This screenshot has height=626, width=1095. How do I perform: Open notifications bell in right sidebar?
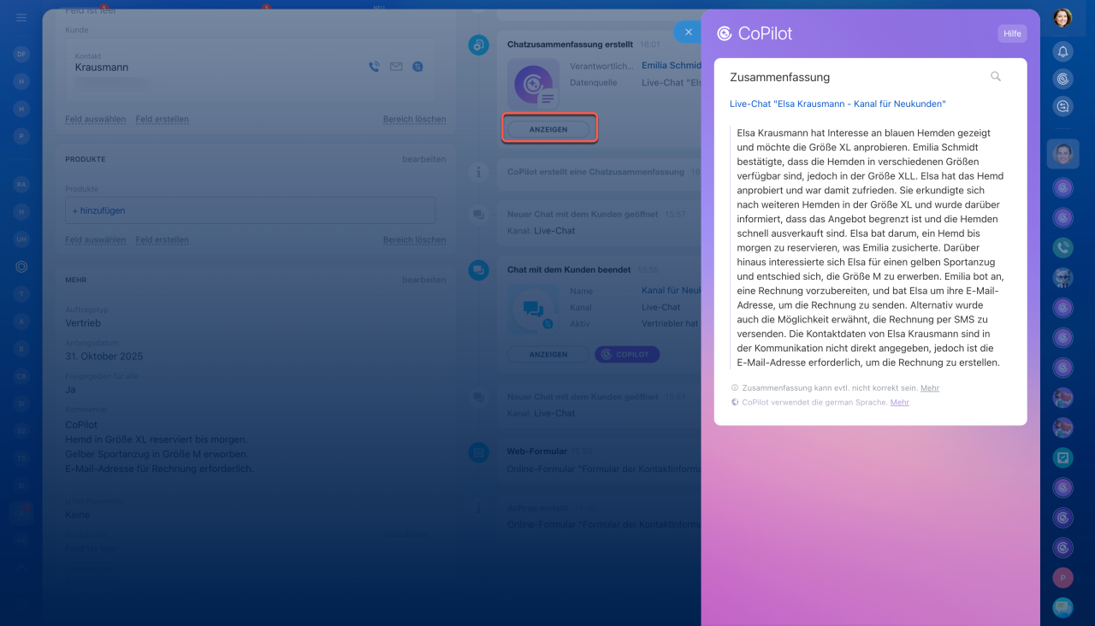tap(1062, 52)
